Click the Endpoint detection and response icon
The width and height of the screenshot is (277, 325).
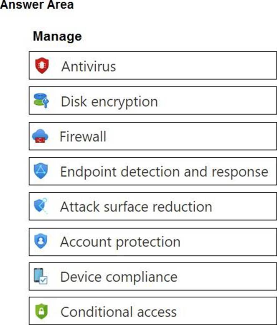coord(41,171)
